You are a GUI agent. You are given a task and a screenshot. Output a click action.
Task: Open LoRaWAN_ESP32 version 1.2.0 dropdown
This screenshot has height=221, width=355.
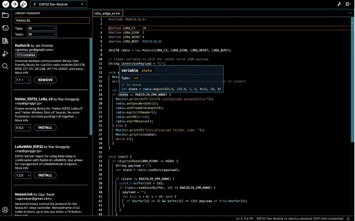23,175
